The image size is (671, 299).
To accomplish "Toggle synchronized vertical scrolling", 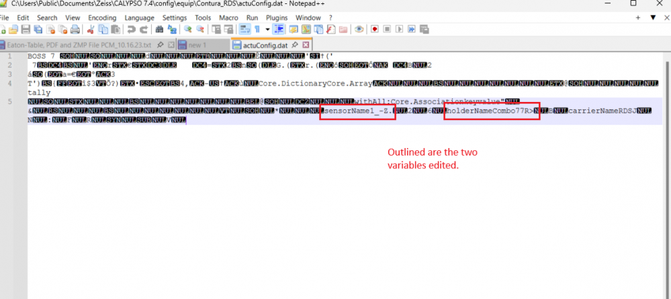I will [216, 29].
